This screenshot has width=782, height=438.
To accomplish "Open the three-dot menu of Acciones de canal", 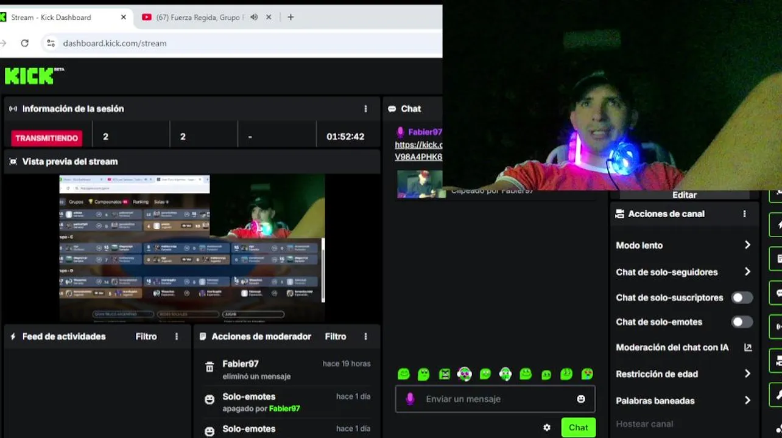I will (x=744, y=214).
